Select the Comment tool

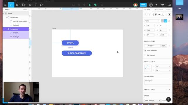(41, 5)
